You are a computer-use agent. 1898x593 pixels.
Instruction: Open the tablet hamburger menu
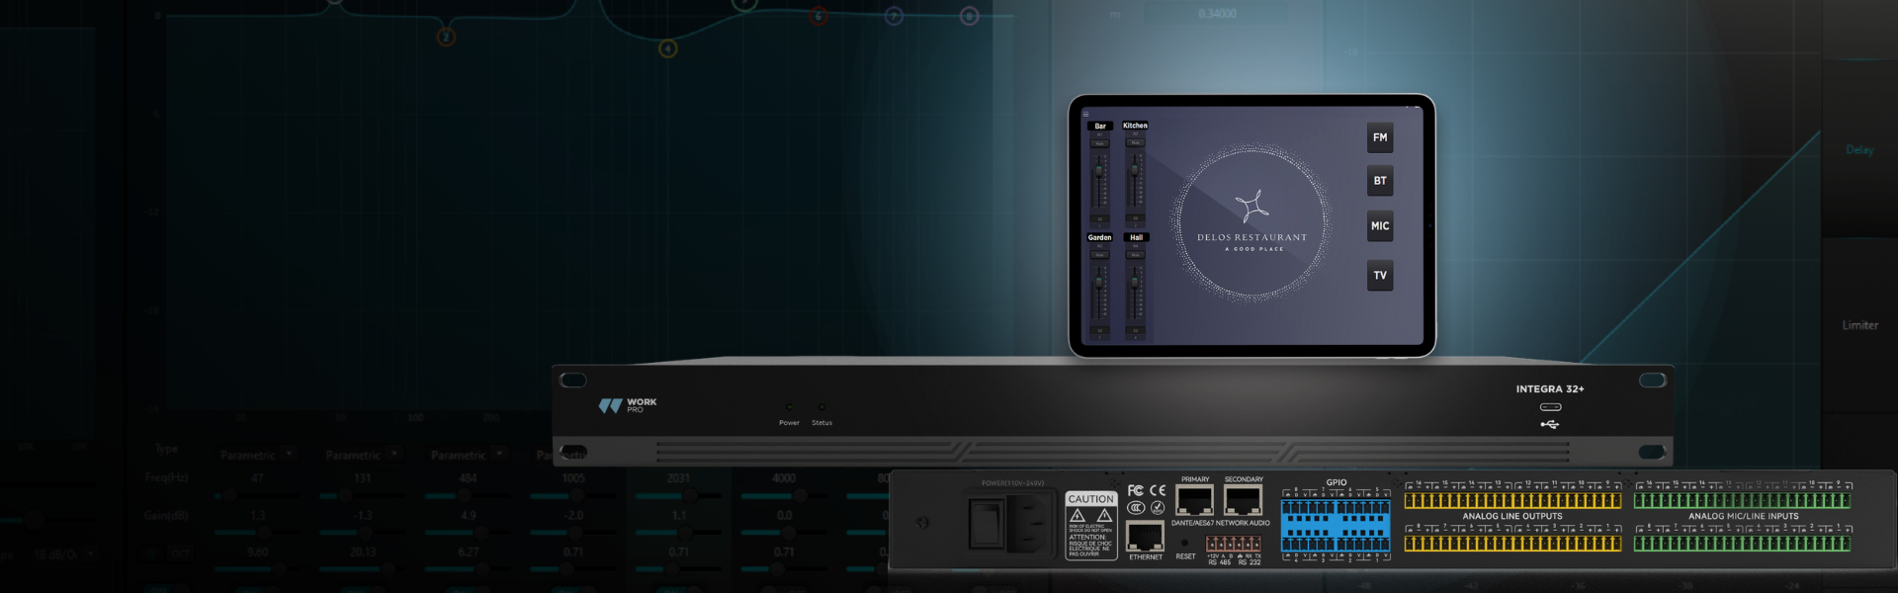(x=1085, y=115)
